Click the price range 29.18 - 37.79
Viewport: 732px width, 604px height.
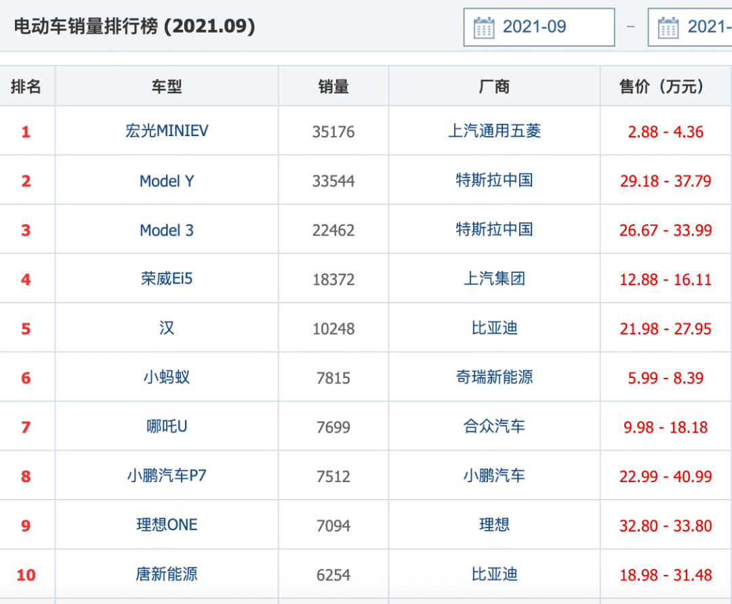tap(666, 181)
